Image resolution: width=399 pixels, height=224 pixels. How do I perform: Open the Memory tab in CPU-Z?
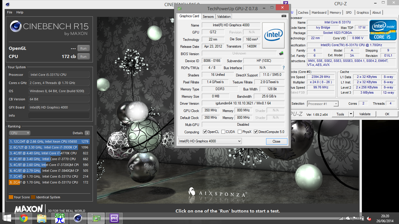click(x=335, y=13)
